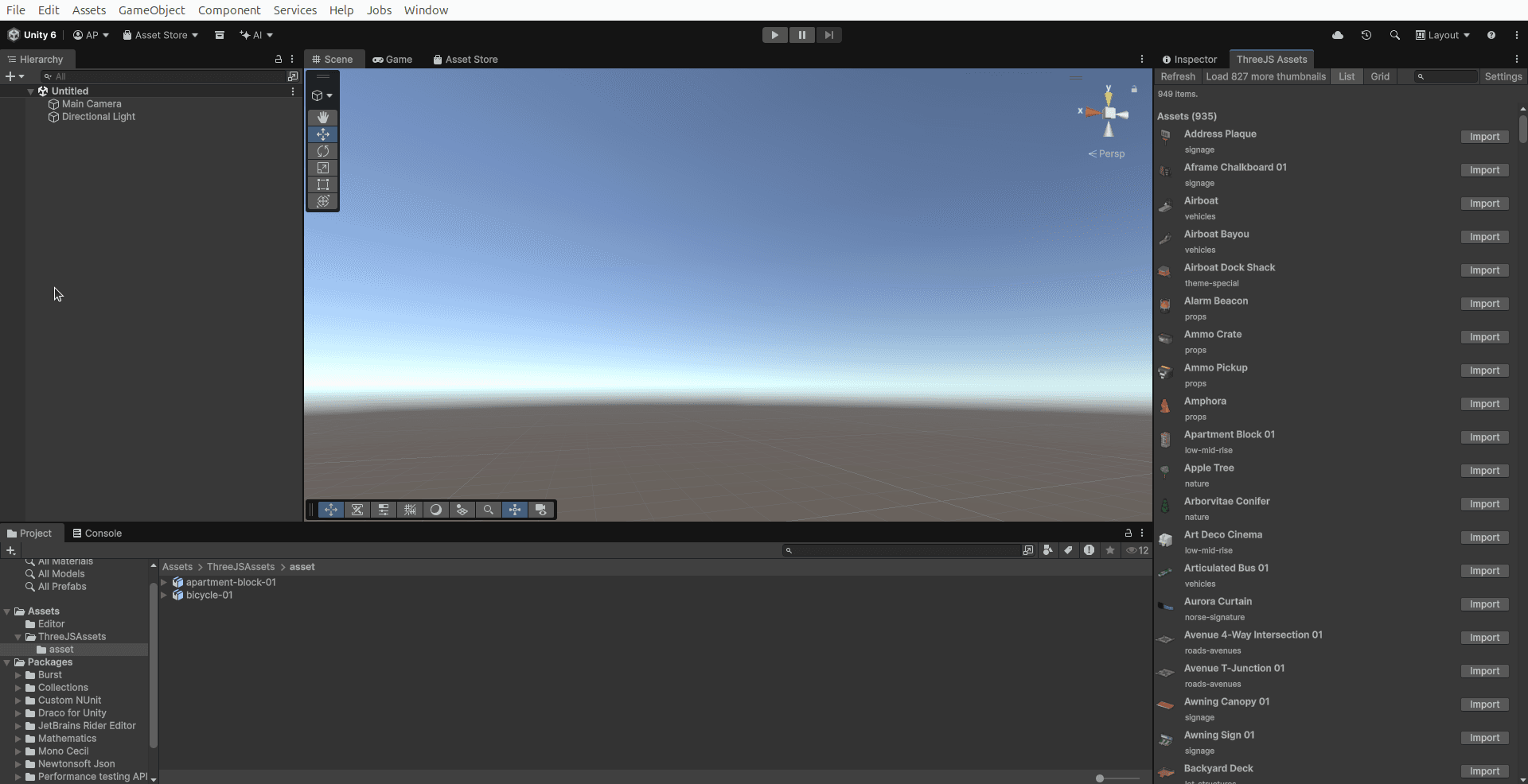This screenshot has height=784, width=1528.
Task: Click the favorites star icon
Action: pos(1110,550)
